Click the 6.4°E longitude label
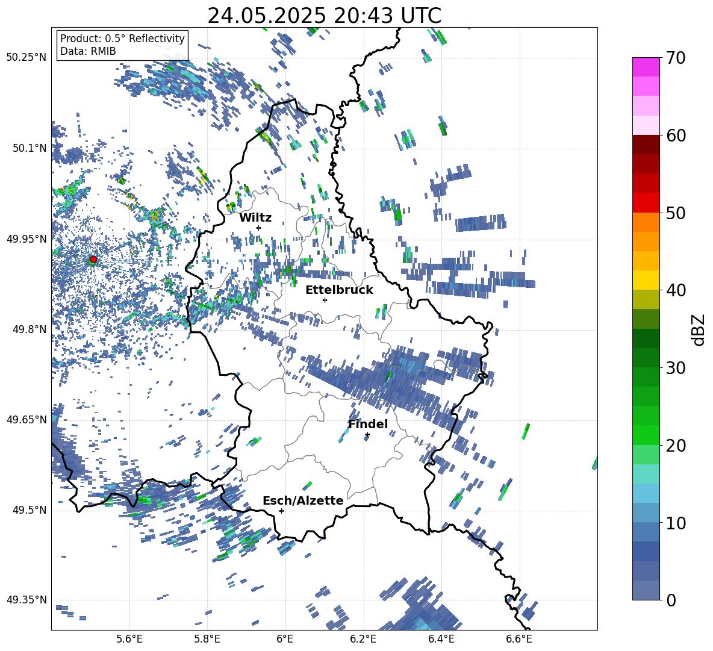Image resolution: width=713 pixels, height=651 pixels. tap(441, 639)
